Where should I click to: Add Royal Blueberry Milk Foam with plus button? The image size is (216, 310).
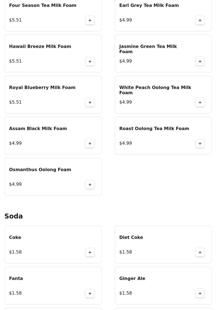click(x=90, y=103)
